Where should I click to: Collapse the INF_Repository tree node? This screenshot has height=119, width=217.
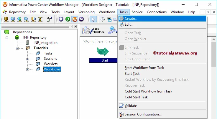[7, 37]
